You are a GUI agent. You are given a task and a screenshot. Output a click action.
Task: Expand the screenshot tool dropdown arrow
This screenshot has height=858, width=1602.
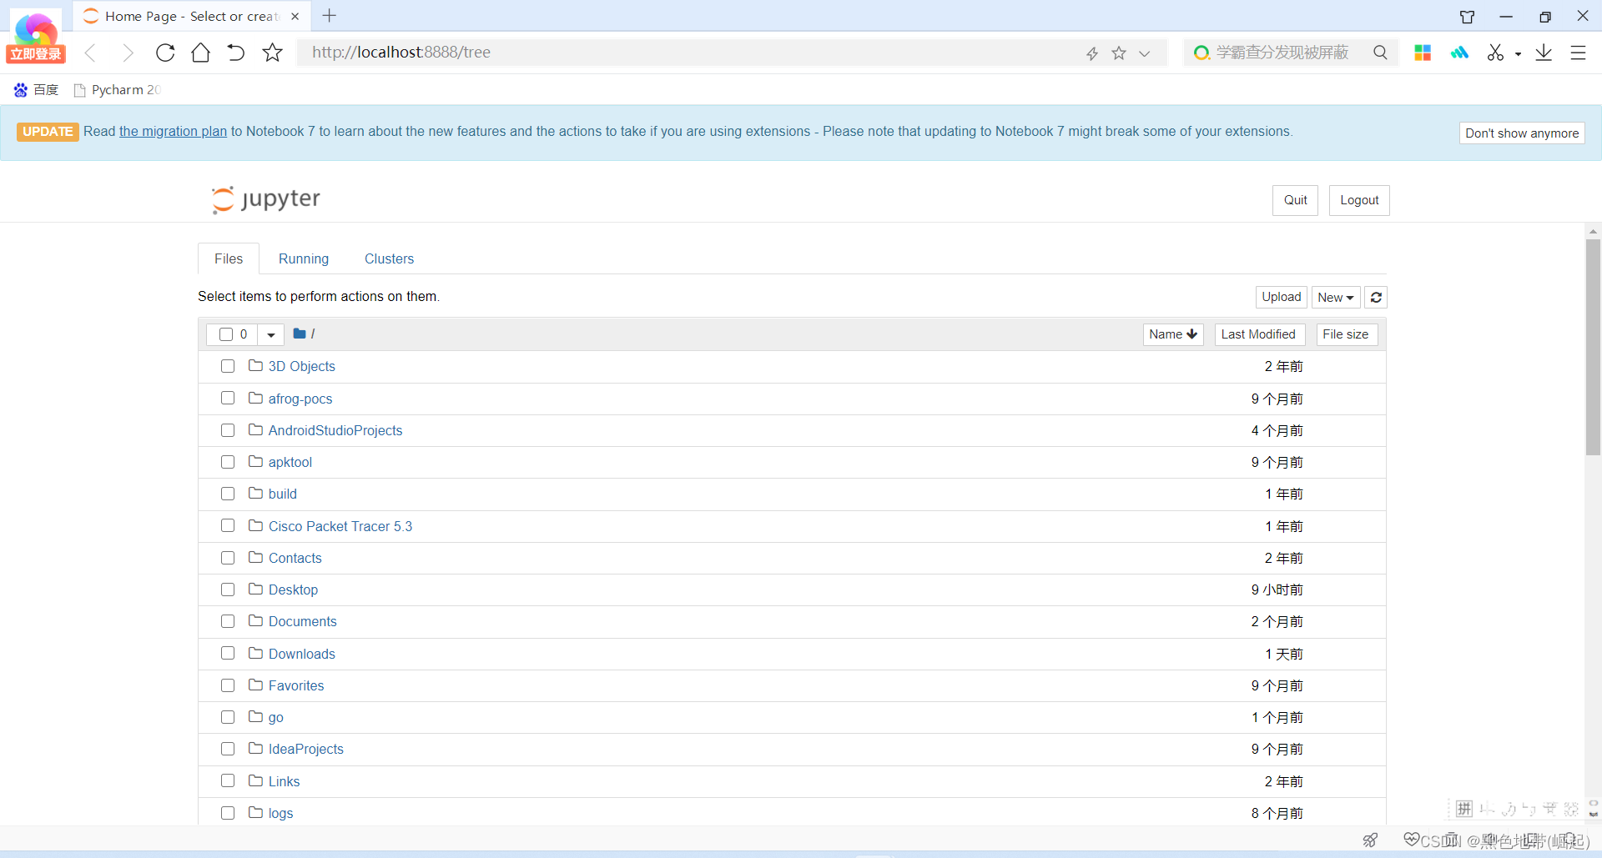1518,54
